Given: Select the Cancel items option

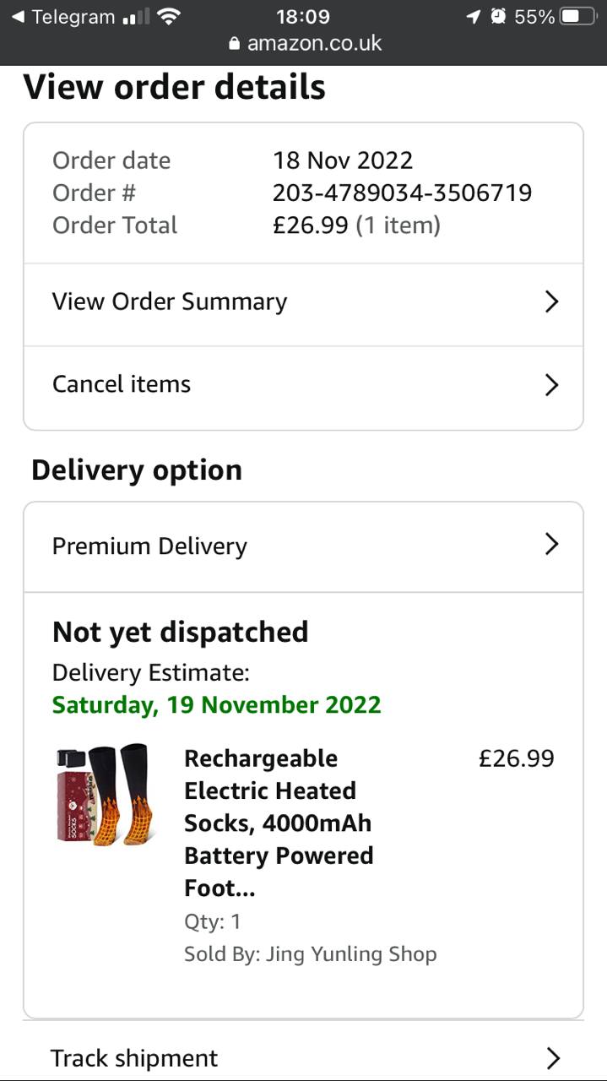Looking at the screenshot, I should pos(122,384).
